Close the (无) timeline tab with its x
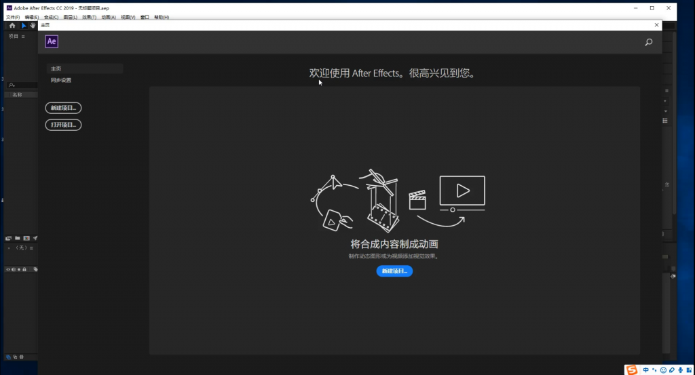695x375 pixels. coord(9,248)
